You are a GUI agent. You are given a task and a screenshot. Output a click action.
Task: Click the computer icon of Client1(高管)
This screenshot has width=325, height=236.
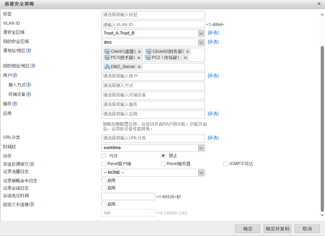107,51
